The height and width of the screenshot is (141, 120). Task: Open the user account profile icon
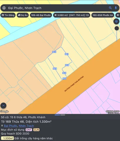pos(4,8)
